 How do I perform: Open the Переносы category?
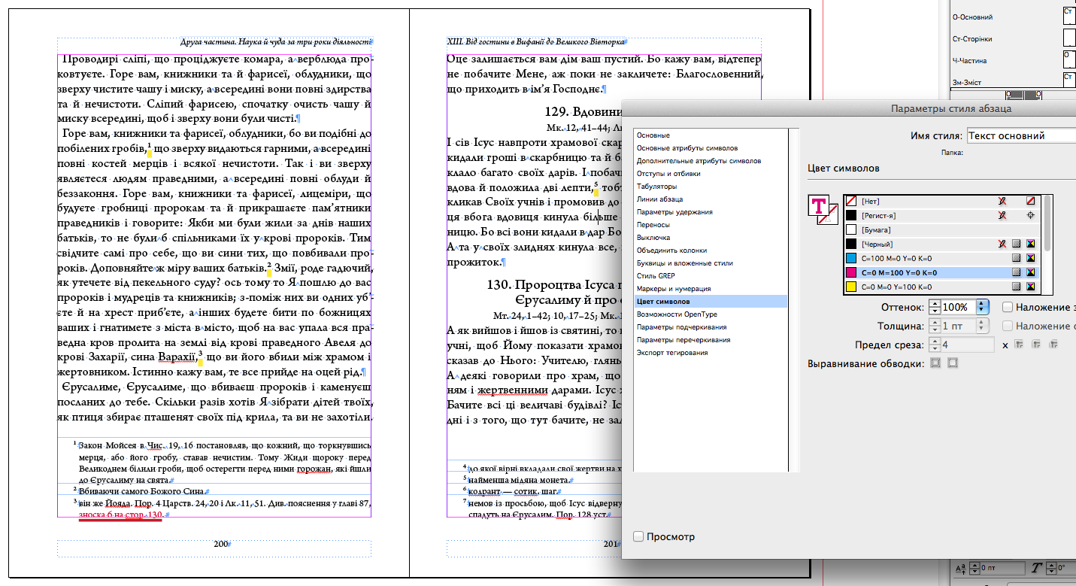710,225
